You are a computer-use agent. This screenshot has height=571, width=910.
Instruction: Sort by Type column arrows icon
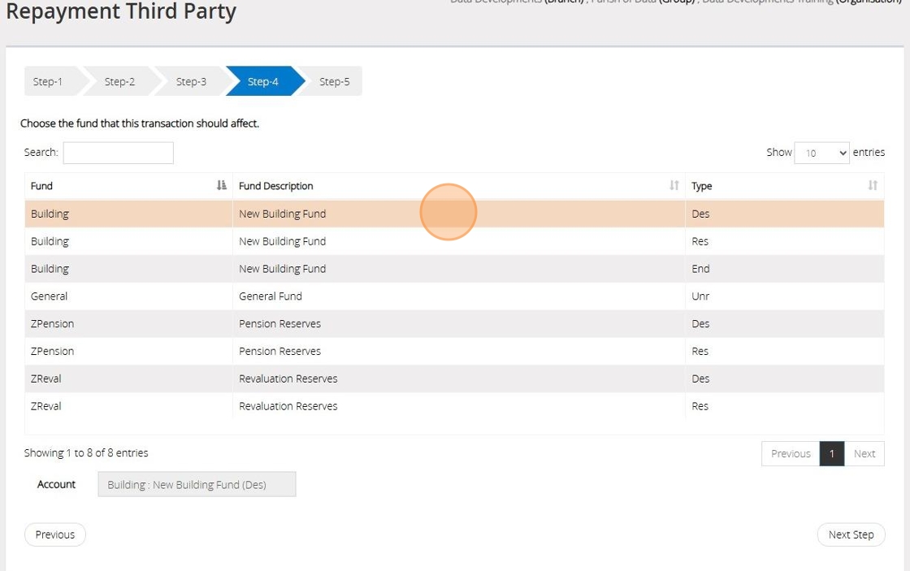coord(873,186)
